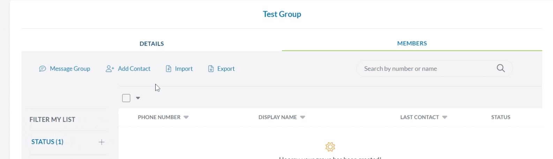This screenshot has height=159, width=553.
Task: Sort by Phone Number using its arrow
Action: click(x=186, y=118)
